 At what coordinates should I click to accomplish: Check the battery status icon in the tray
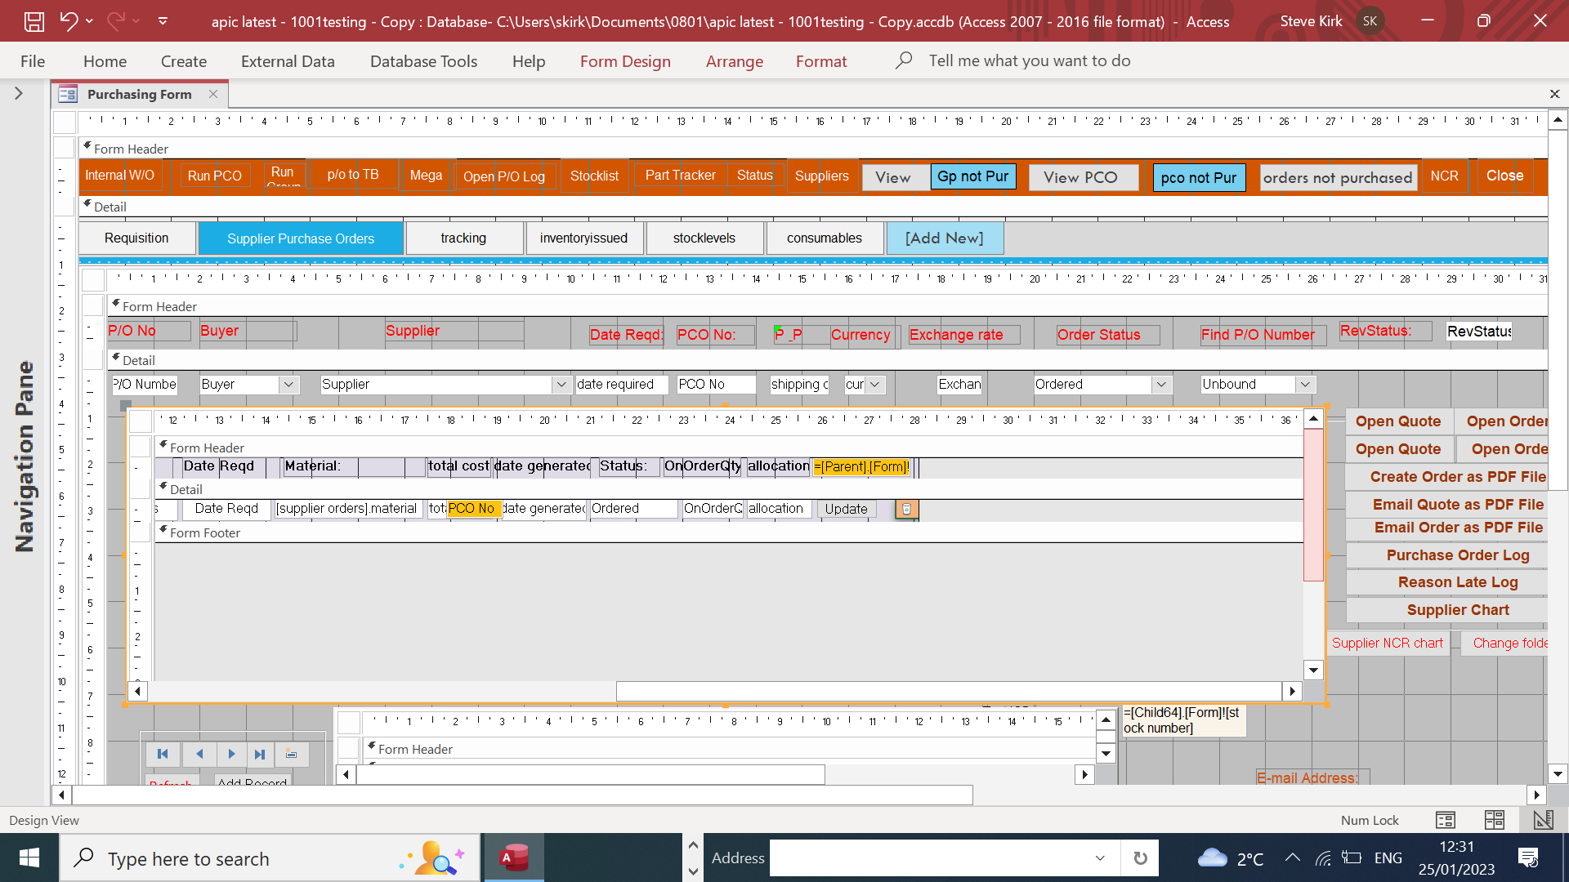[x=1352, y=857]
